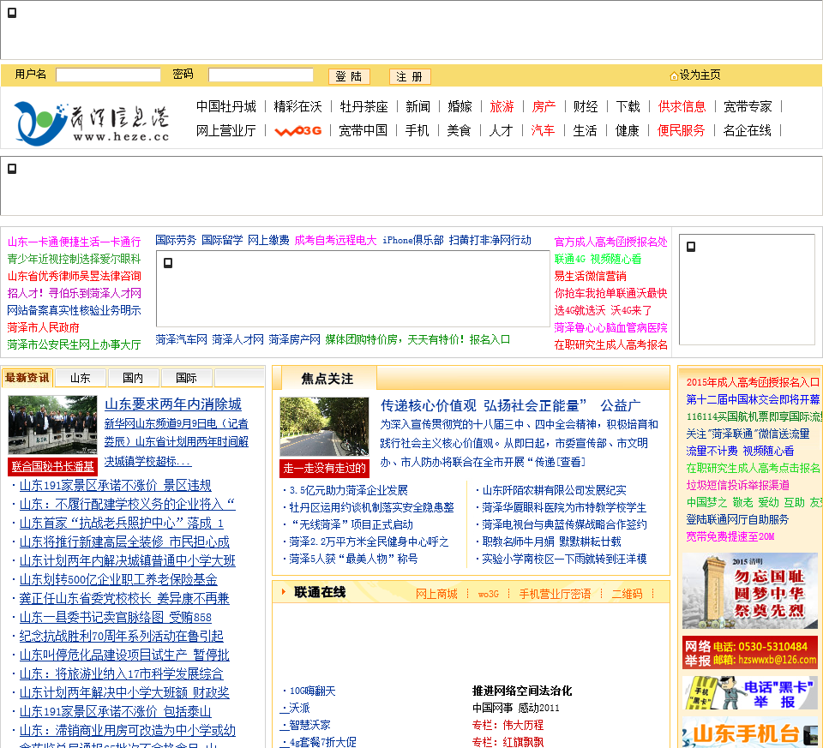Open 手机营业厅密语 link
Screen dimensions: 823x748
[555, 594]
